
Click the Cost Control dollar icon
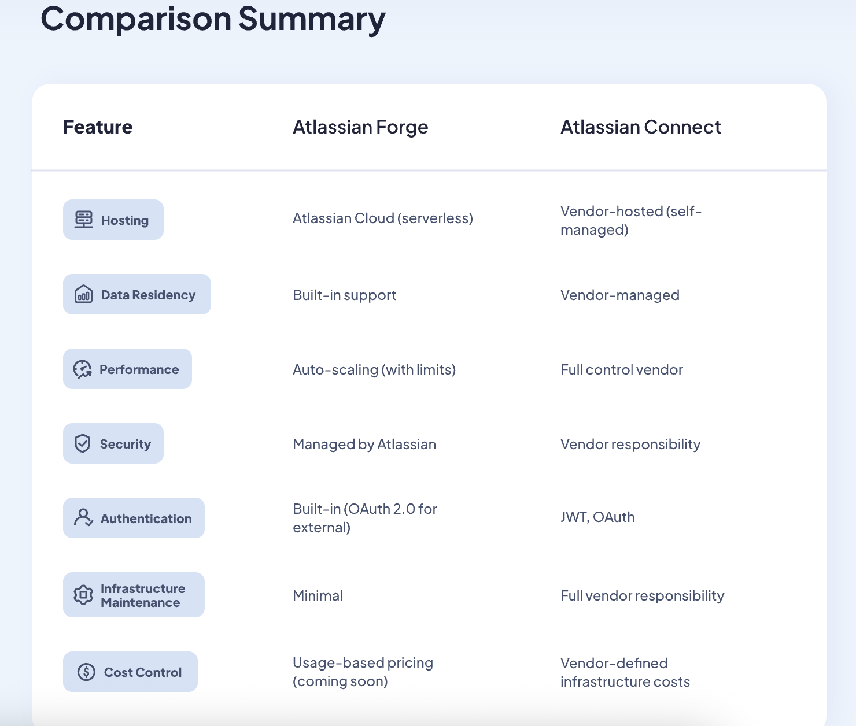tap(86, 672)
